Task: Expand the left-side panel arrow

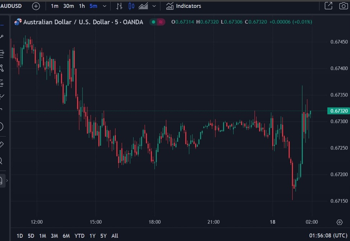Action: pos(7,181)
